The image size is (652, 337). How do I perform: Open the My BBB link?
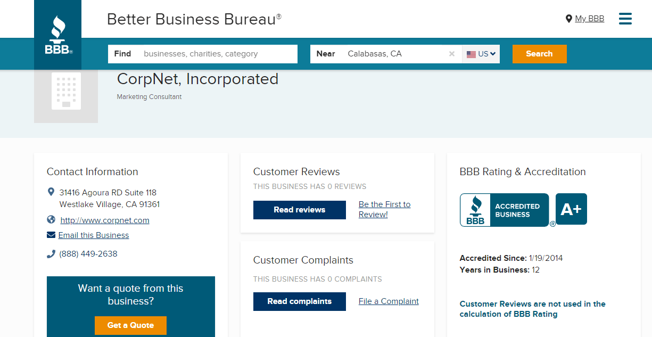click(589, 19)
